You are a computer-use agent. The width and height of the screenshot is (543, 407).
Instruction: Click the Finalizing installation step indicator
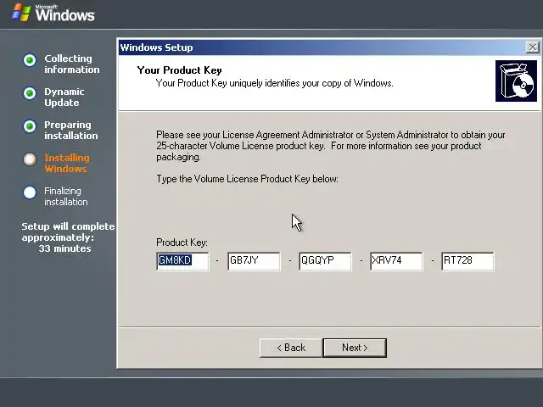point(30,192)
